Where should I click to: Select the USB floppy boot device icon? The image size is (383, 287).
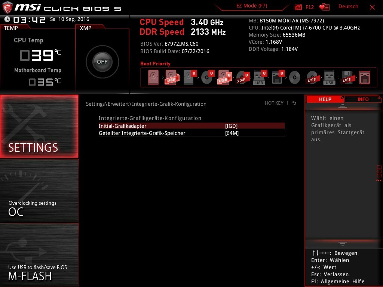[x=347, y=78]
